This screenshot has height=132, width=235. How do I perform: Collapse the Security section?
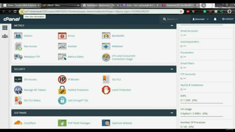point(172,69)
